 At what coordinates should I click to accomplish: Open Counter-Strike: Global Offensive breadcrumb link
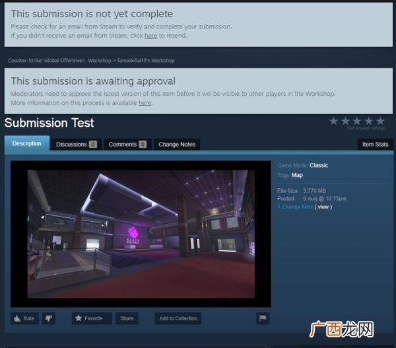tap(45, 60)
